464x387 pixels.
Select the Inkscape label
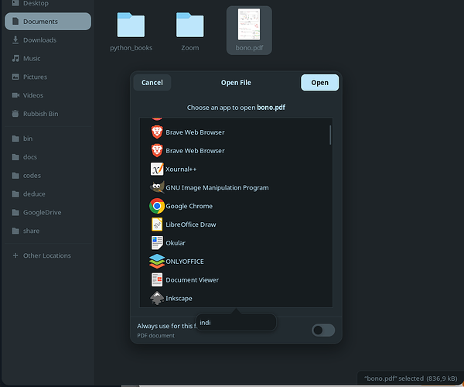point(179,299)
